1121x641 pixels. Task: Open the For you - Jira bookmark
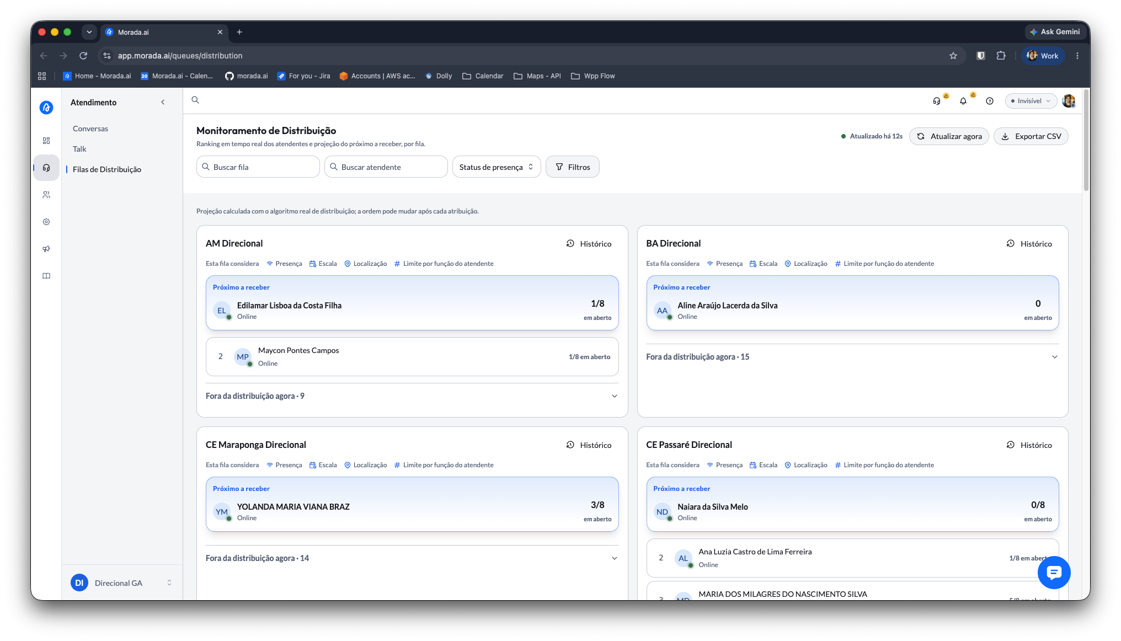pyautogui.click(x=303, y=76)
